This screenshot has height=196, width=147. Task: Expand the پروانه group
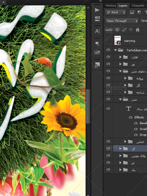(x=125, y=78)
